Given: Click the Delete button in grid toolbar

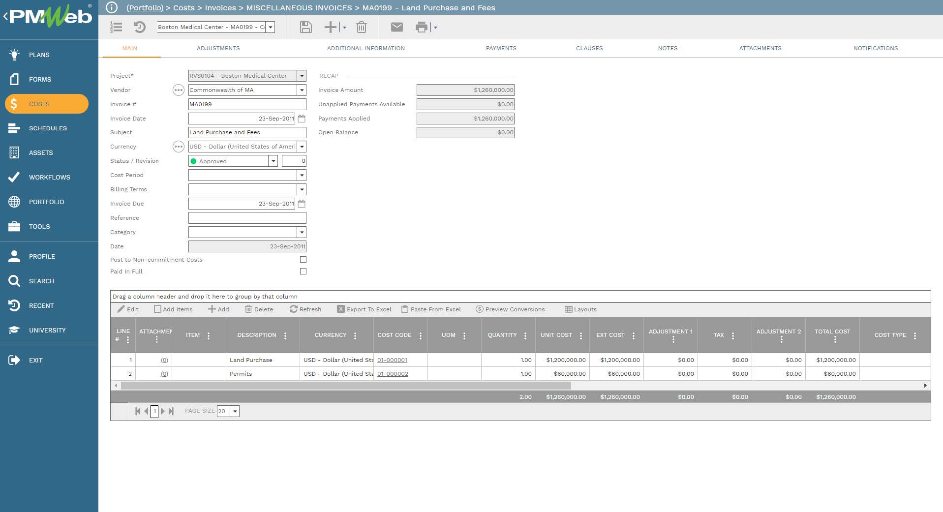Looking at the screenshot, I should [x=259, y=309].
